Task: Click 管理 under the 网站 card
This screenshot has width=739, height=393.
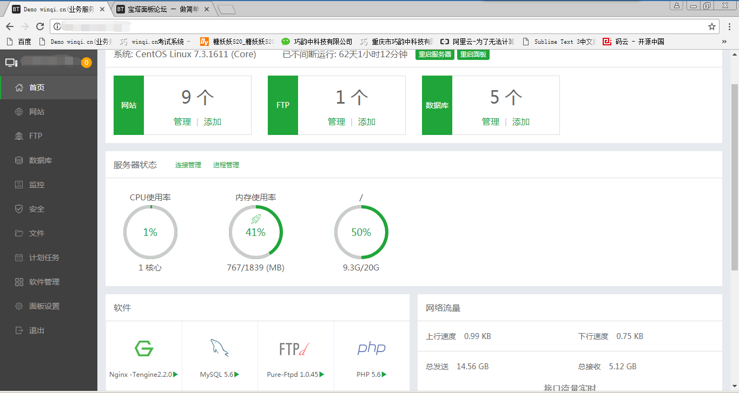Action: [x=182, y=122]
